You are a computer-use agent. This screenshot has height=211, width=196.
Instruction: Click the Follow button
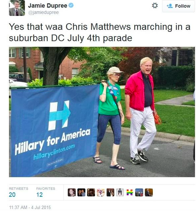178,6
